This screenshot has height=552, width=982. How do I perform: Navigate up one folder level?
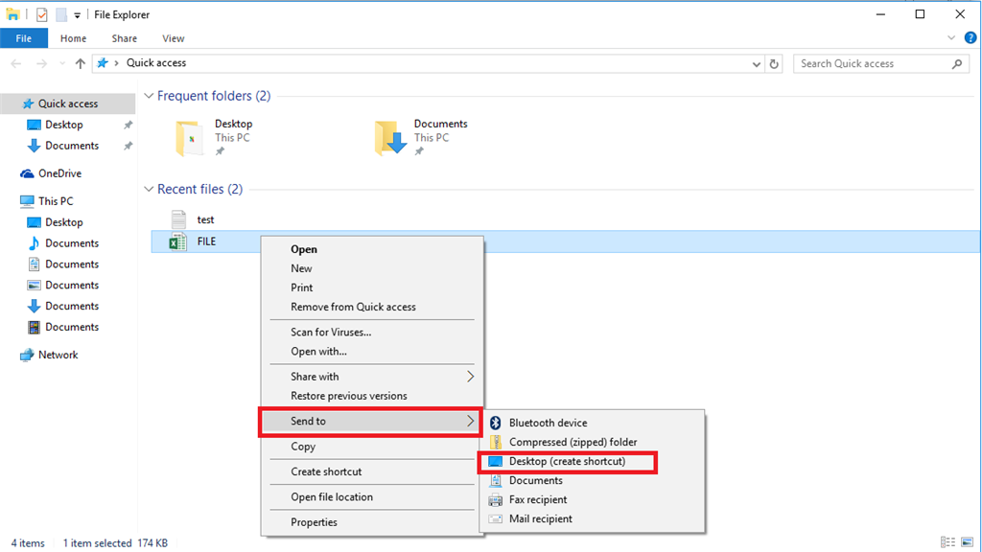click(80, 62)
